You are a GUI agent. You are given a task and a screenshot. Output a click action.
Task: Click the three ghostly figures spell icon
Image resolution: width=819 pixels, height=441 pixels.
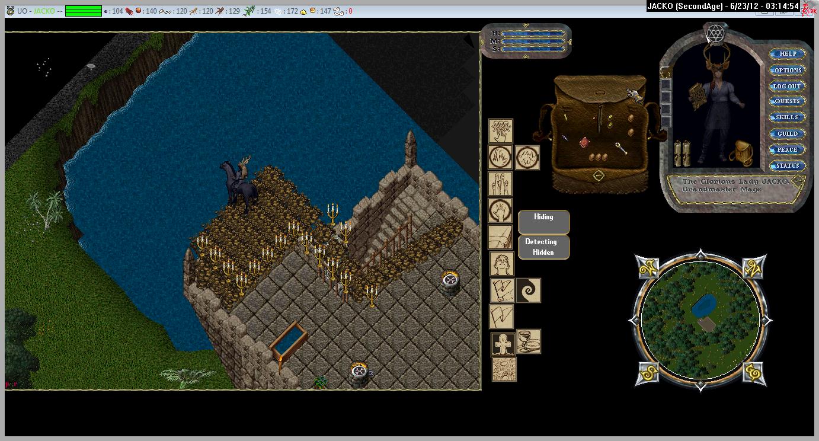(500, 184)
